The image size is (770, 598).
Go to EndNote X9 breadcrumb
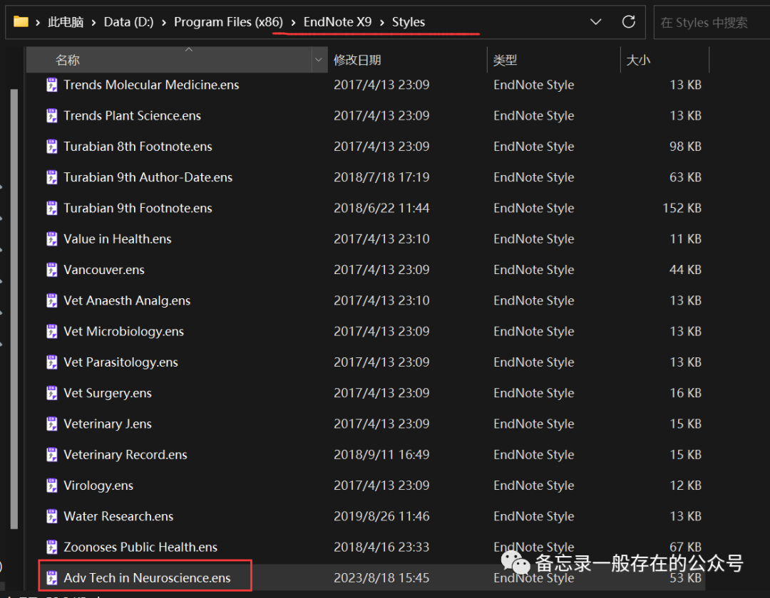click(x=337, y=22)
